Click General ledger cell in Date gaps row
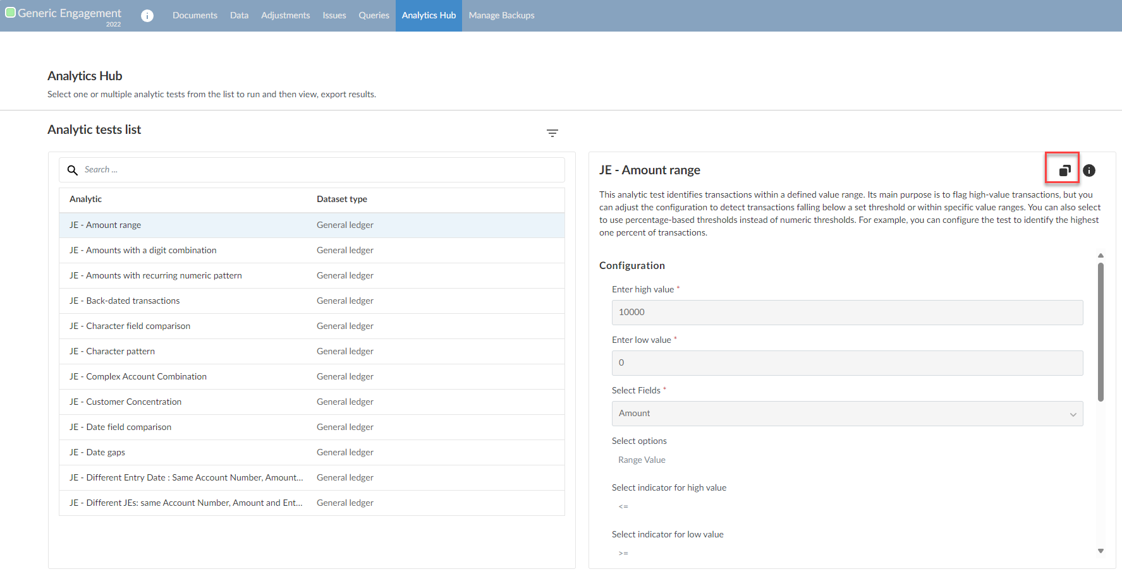Image resolution: width=1122 pixels, height=574 pixels. point(345,452)
